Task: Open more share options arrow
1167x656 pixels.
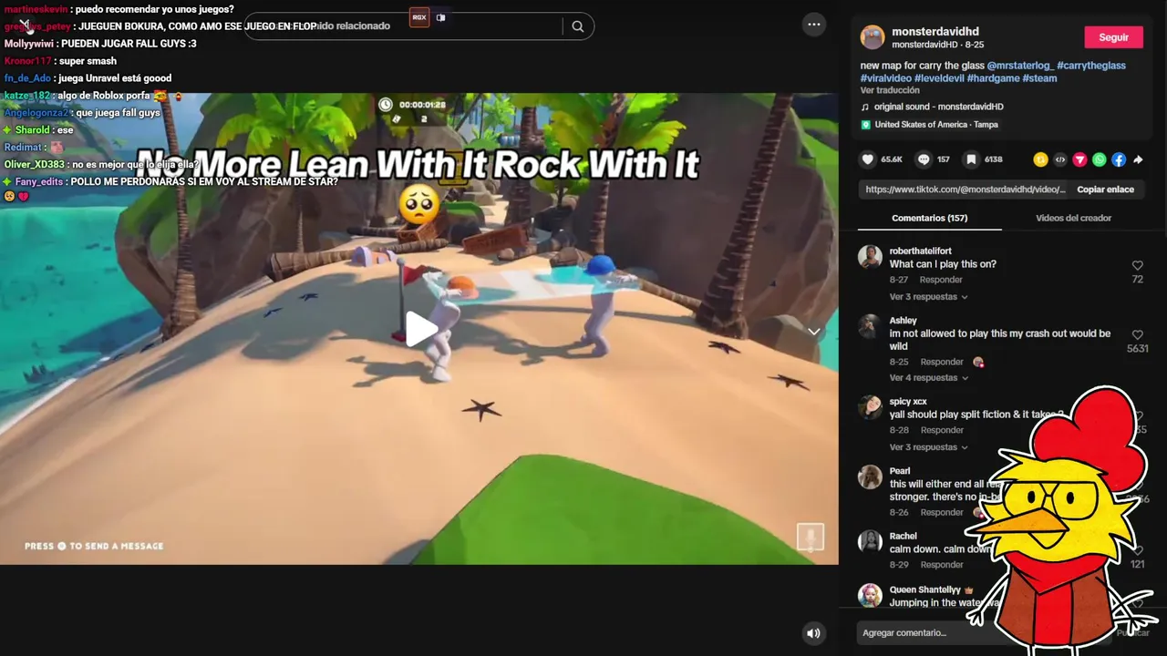Action: click(1138, 159)
